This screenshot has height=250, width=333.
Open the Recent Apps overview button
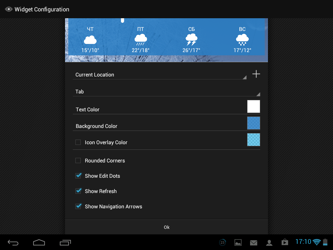tap(65, 242)
